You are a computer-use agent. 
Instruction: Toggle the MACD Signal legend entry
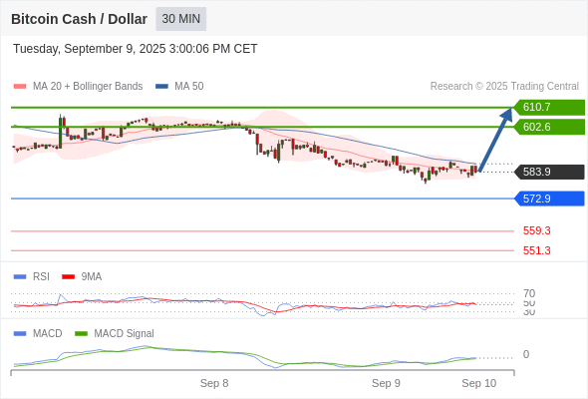tap(115, 333)
